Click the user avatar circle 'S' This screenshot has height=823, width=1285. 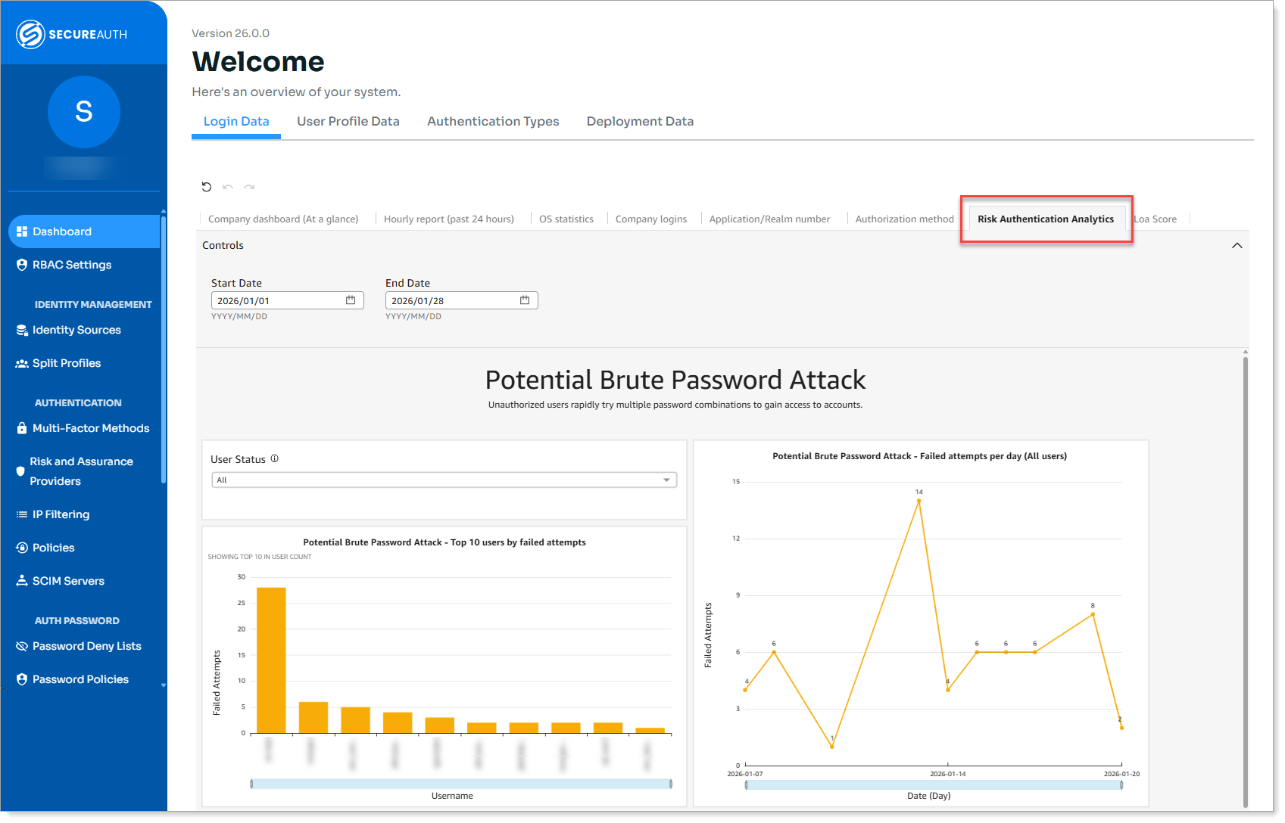tap(83, 112)
